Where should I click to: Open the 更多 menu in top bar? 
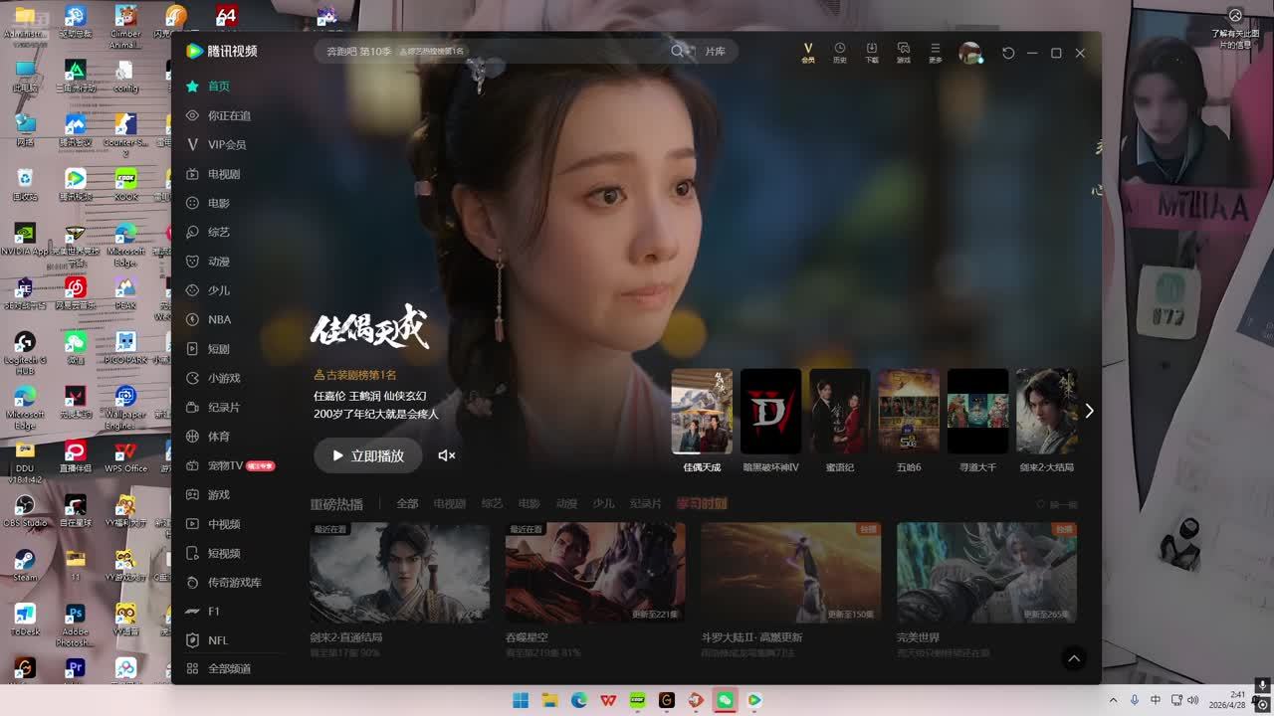(935, 53)
